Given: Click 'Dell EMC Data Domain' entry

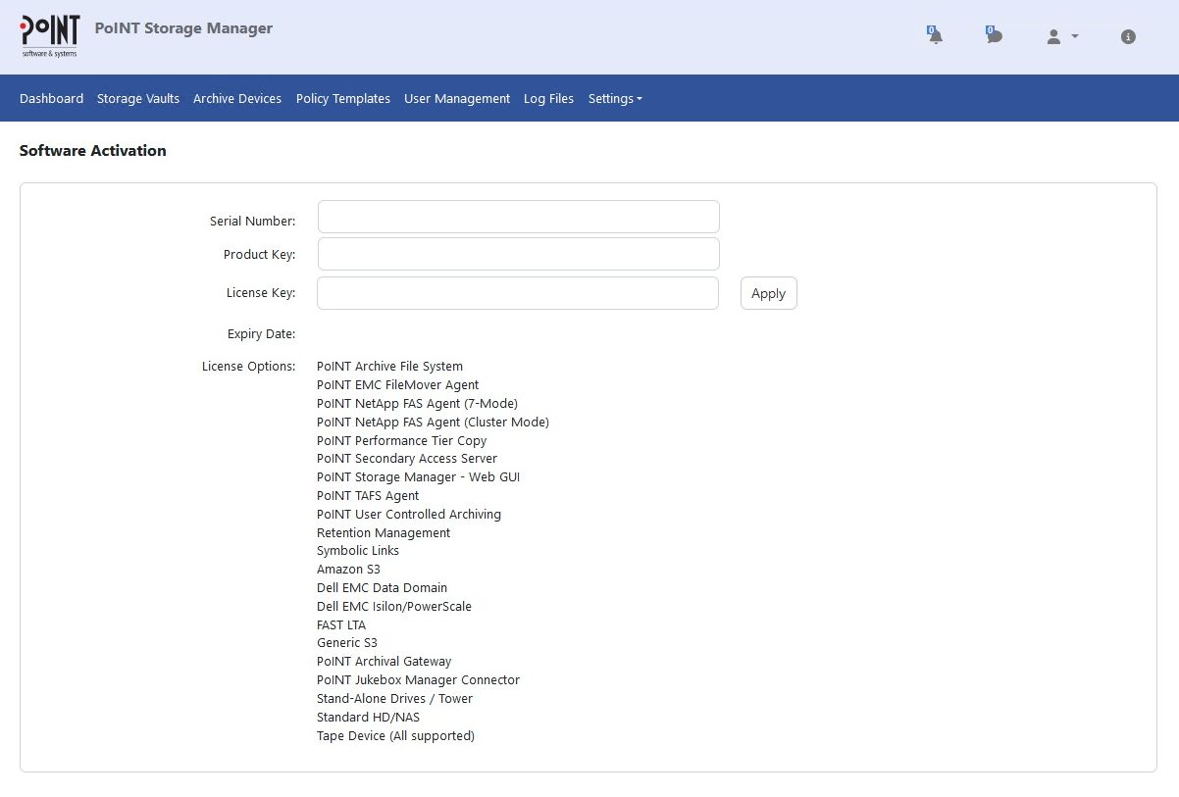Looking at the screenshot, I should click(382, 588).
